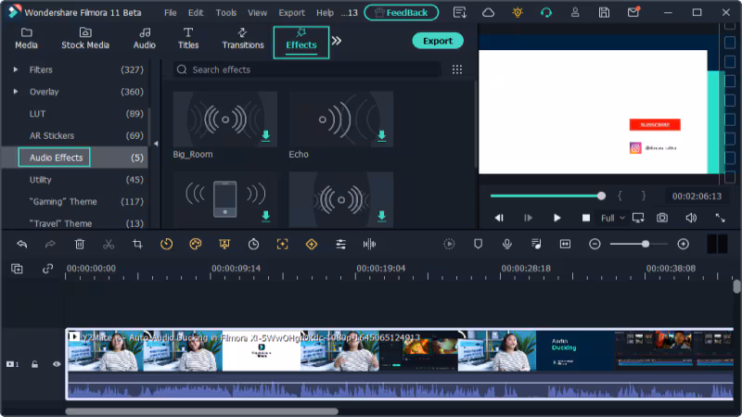Take a snapshot with camera icon
Viewport: 742px width, 417px height.
[x=662, y=218]
